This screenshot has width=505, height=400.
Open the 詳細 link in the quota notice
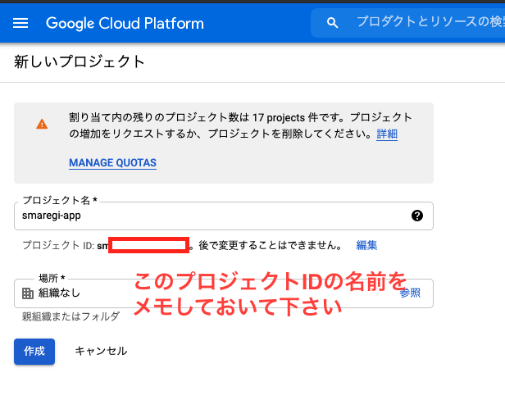(x=387, y=134)
